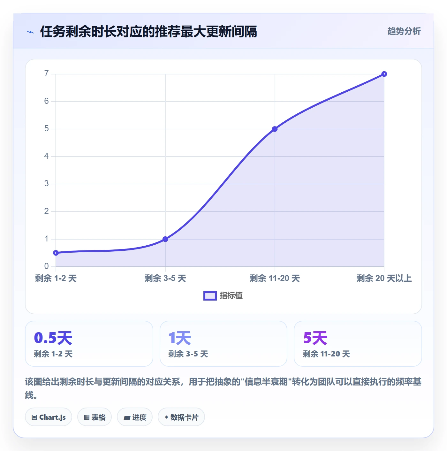
Task: Click the Chart.js tag
Action: (49, 417)
